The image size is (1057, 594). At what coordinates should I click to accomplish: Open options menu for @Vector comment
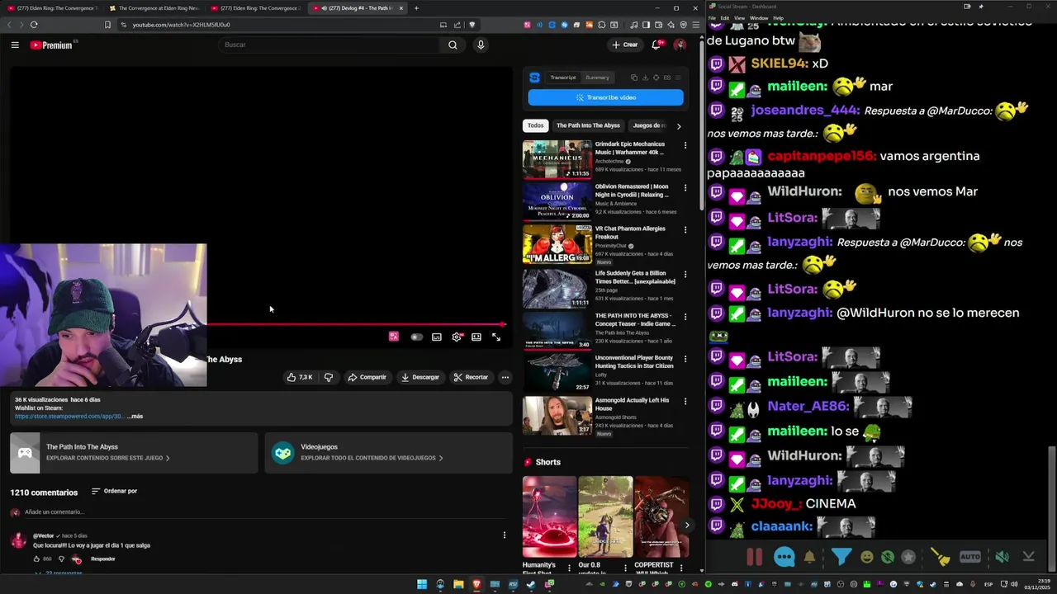505,535
